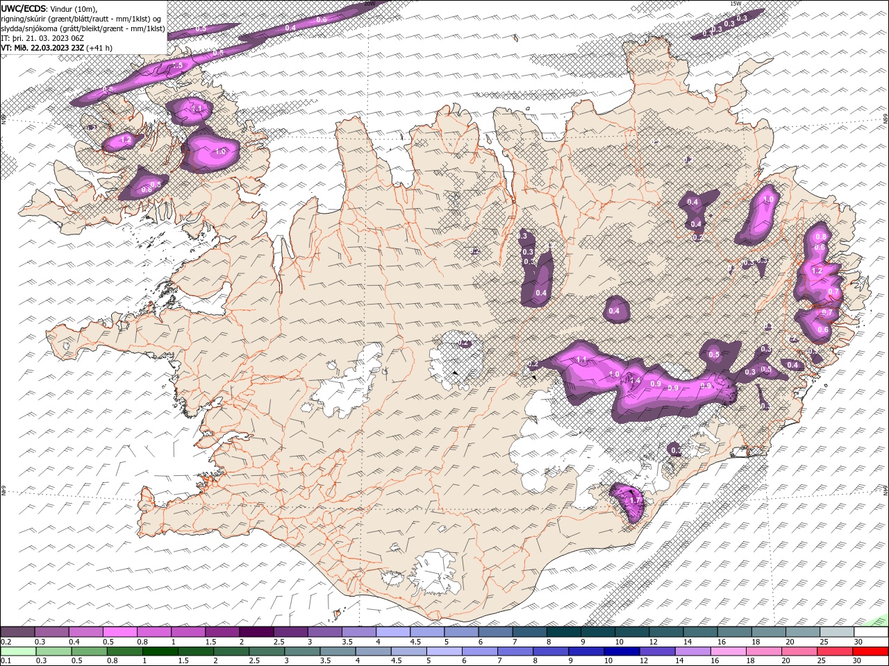Click the 64N latitude label on right edge
The image size is (889, 666).
(886, 490)
